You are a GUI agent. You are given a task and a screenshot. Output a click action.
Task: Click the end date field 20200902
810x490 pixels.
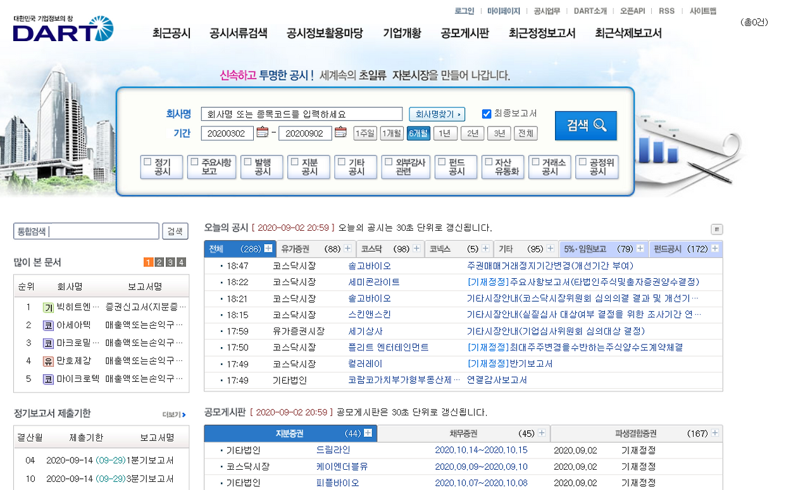305,133
